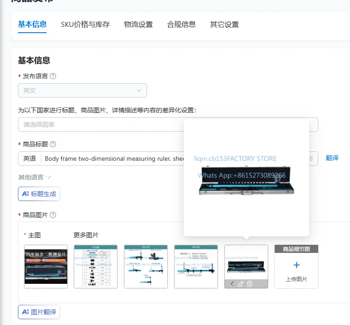Select the 主图 main product thumbnail
The image size is (350, 325).
(46, 267)
